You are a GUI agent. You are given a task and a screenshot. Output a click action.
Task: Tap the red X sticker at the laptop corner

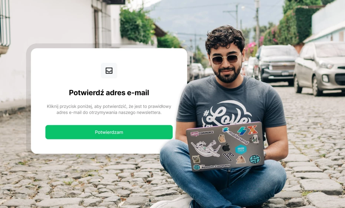click(x=252, y=130)
